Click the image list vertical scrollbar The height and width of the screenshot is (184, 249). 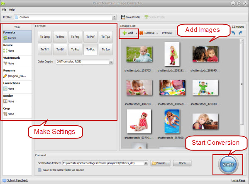tap(242, 84)
